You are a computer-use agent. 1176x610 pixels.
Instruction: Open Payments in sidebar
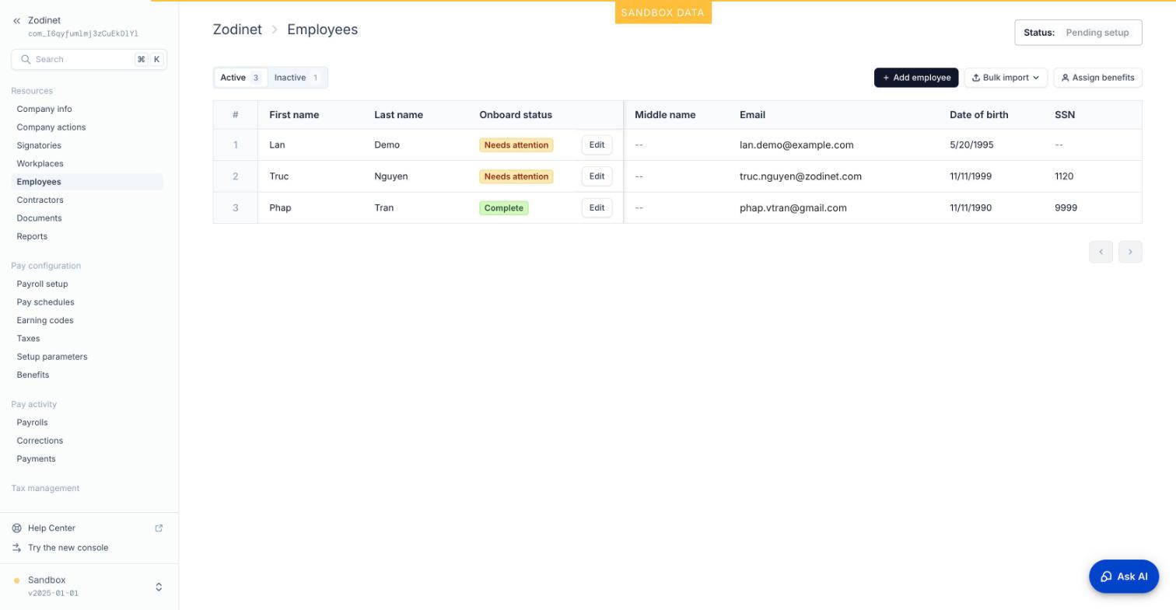[37, 458]
